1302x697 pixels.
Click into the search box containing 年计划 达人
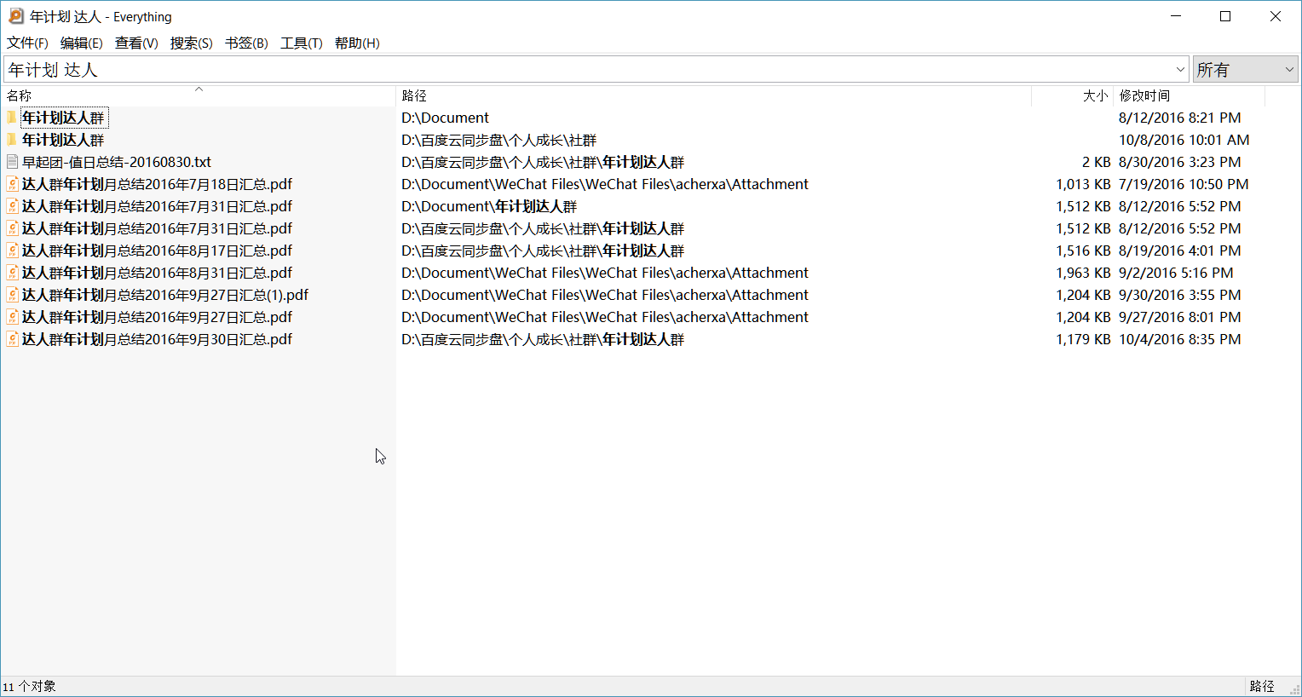(x=588, y=70)
